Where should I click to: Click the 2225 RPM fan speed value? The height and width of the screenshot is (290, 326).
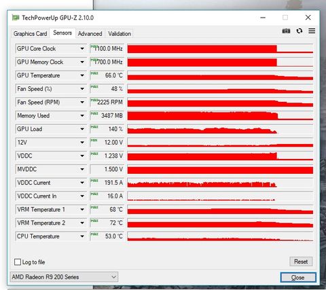tap(107, 102)
